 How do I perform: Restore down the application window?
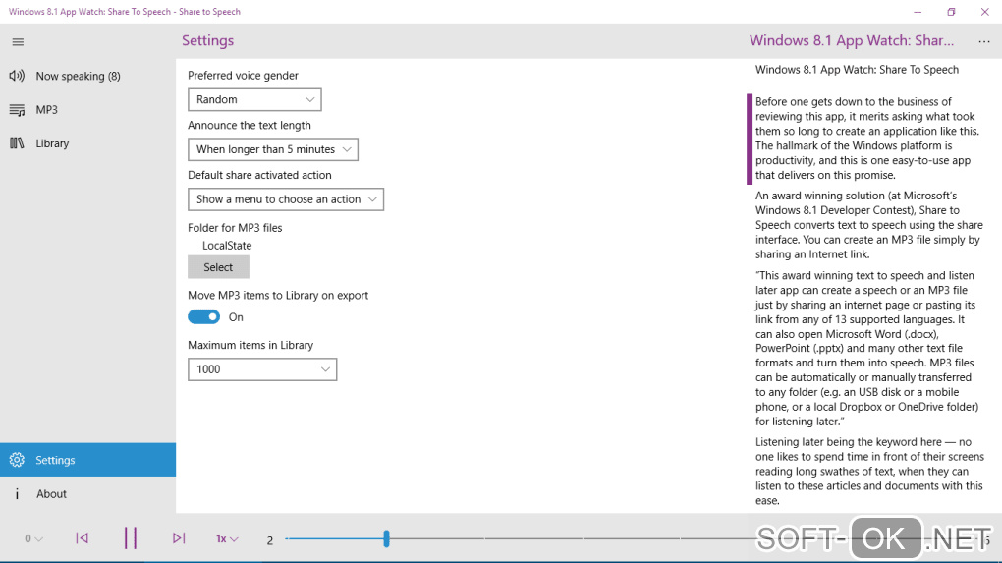tap(951, 12)
